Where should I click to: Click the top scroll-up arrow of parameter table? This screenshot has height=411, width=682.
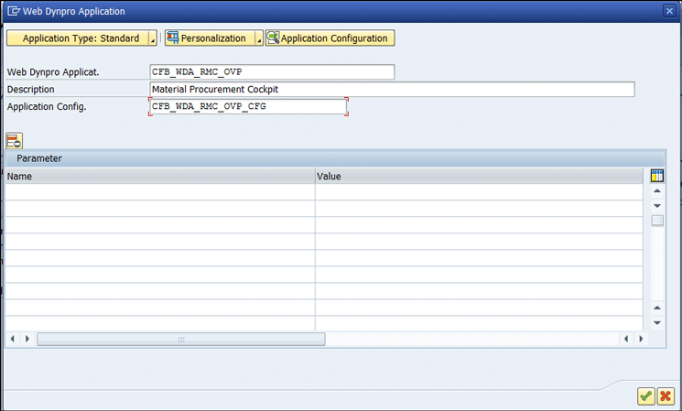(x=657, y=191)
